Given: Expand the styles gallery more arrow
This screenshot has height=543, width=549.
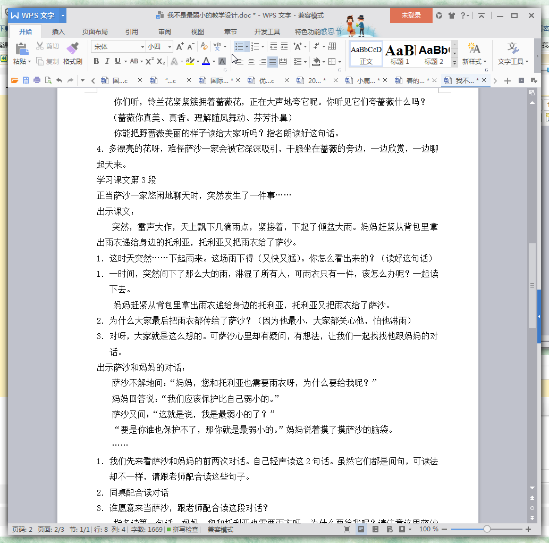Looking at the screenshot, I should 454,62.
